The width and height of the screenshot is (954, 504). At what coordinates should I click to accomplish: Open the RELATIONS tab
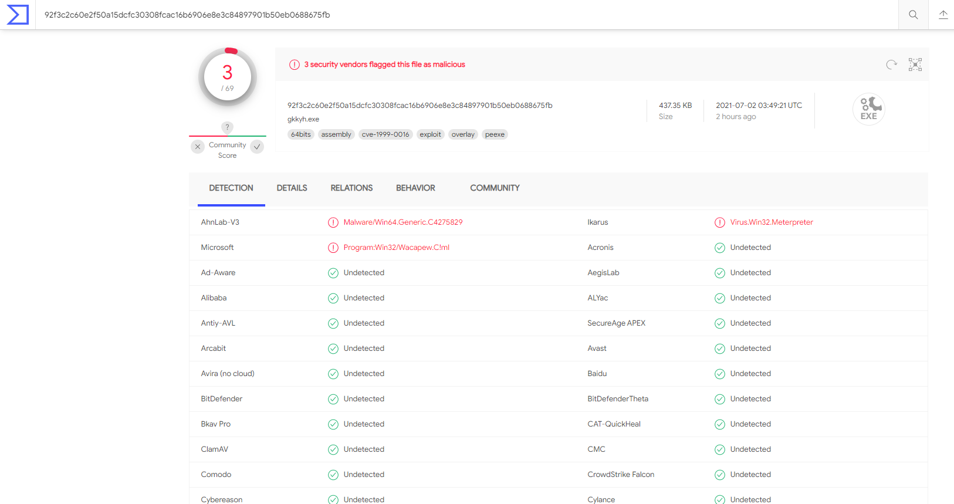coord(351,188)
